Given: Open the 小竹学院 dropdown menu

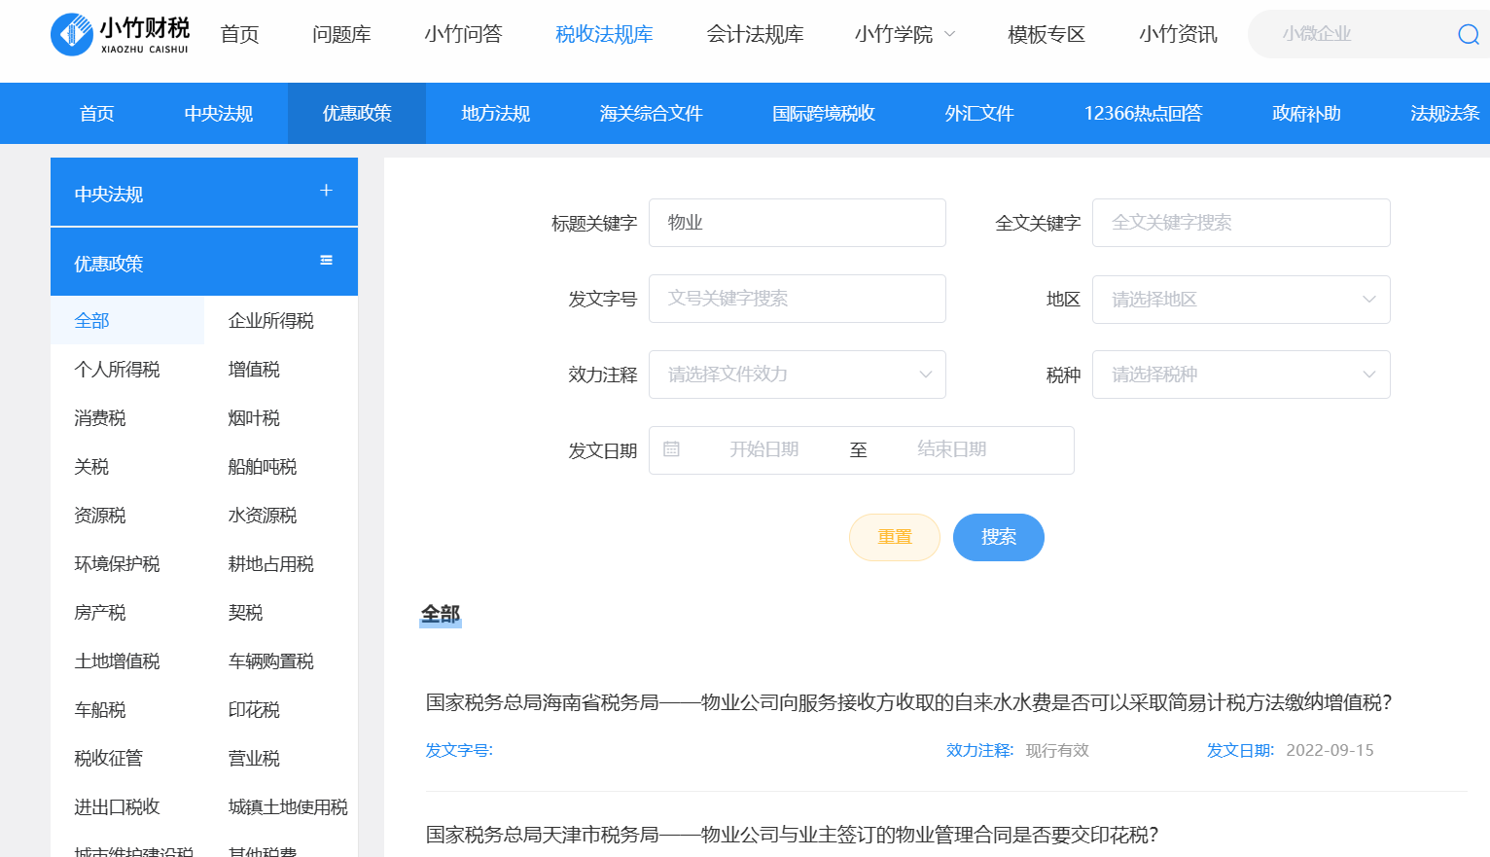Looking at the screenshot, I should tap(905, 35).
